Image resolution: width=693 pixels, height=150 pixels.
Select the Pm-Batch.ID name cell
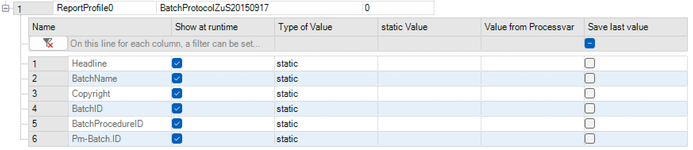[x=120, y=139]
